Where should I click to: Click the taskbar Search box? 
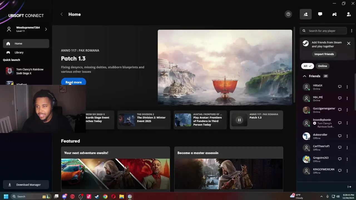pos(31,196)
